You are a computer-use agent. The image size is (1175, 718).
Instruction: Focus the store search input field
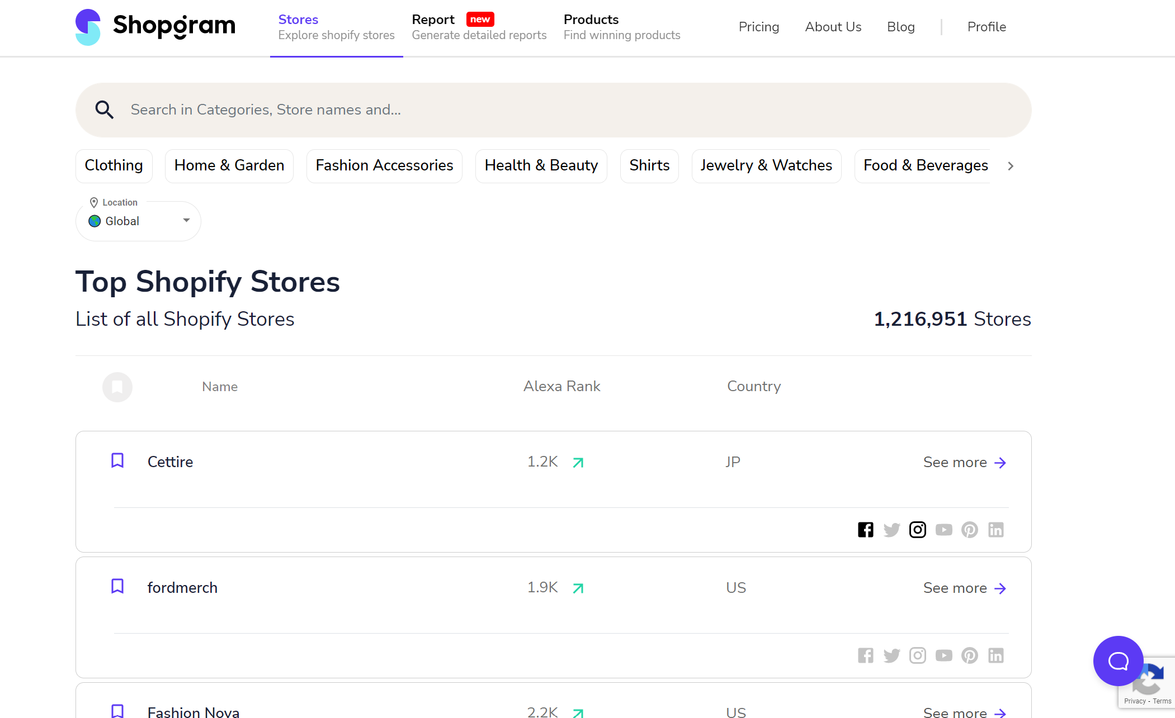554,110
